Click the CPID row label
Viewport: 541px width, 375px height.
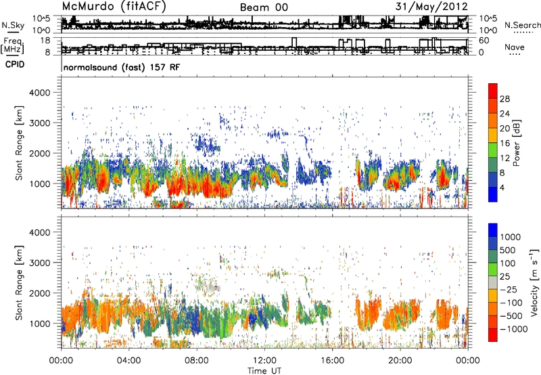(15, 64)
